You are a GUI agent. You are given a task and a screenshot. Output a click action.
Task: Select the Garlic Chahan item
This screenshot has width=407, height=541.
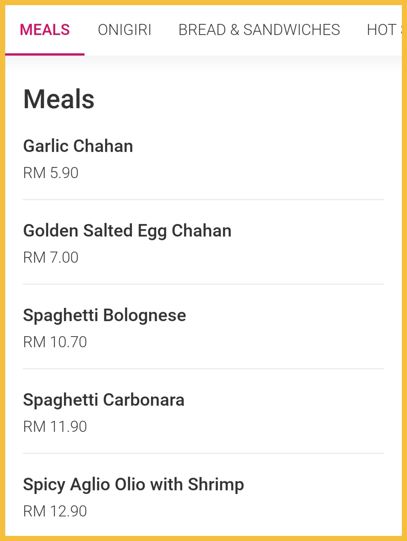click(78, 146)
